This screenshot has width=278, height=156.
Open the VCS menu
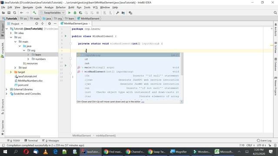(95, 7)
